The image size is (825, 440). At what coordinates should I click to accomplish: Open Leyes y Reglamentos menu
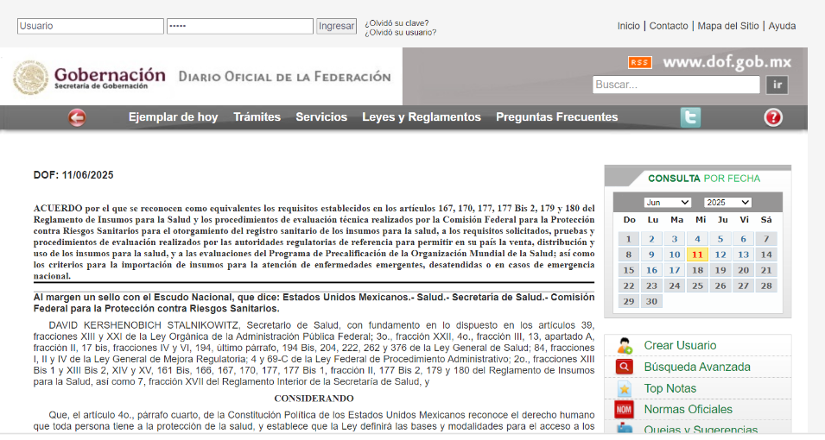(421, 117)
